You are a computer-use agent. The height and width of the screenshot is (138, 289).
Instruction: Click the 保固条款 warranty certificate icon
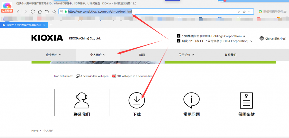pyautogui.click(x=246, y=100)
